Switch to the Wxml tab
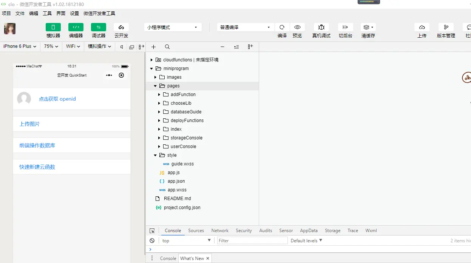 (371, 231)
